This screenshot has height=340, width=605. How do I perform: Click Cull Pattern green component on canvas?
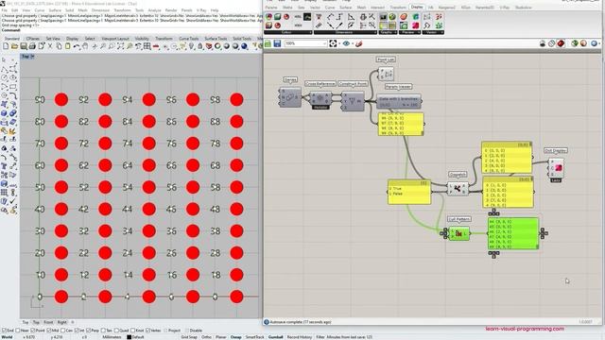pos(458,233)
